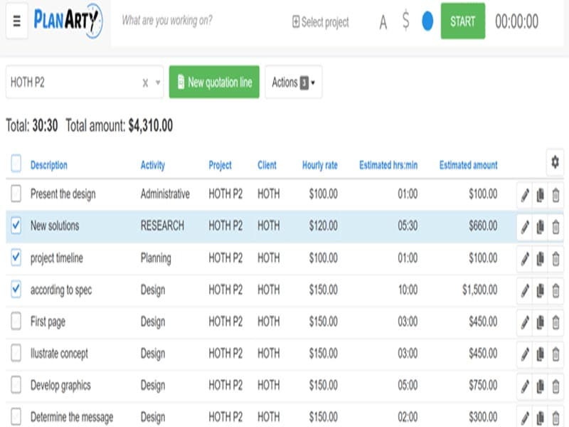Sort by Estimated hrs:min column
The image size is (569, 427).
pyautogui.click(x=388, y=165)
